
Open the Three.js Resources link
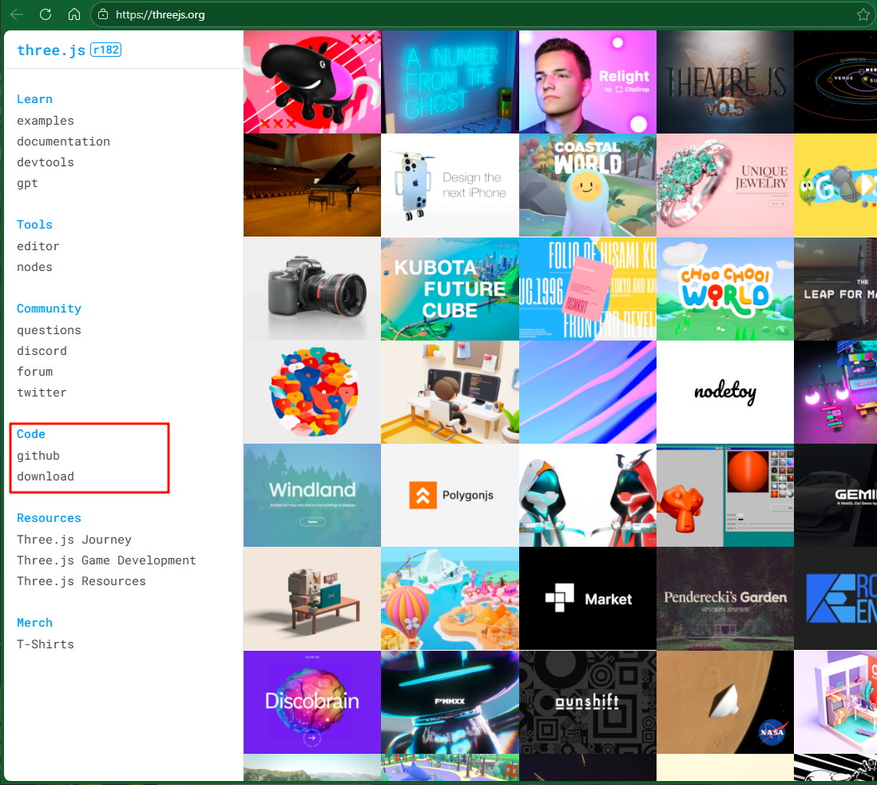click(x=81, y=581)
